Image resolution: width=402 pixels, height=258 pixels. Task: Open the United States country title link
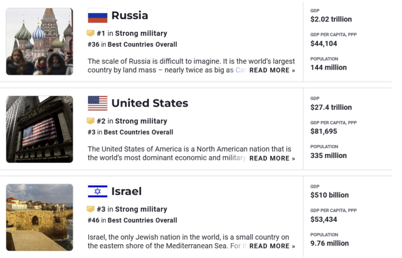149,103
